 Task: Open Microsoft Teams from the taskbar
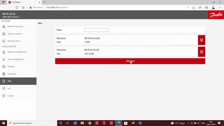tap(140, 123)
